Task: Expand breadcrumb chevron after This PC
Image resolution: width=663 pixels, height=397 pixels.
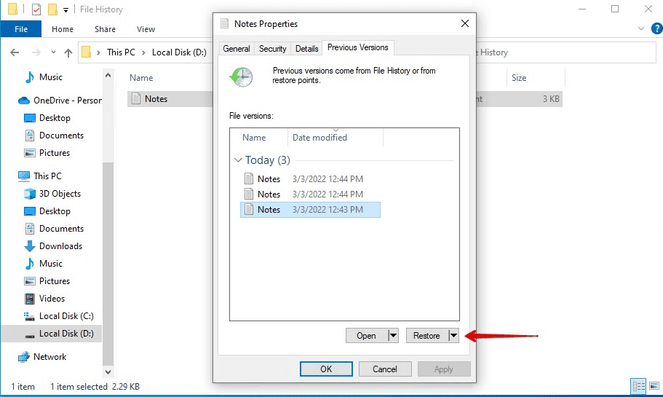Action: tap(143, 52)
